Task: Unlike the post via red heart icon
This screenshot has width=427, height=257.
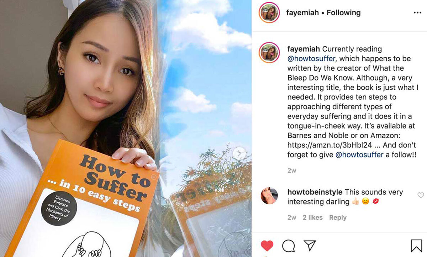Action: click(267, 246)
